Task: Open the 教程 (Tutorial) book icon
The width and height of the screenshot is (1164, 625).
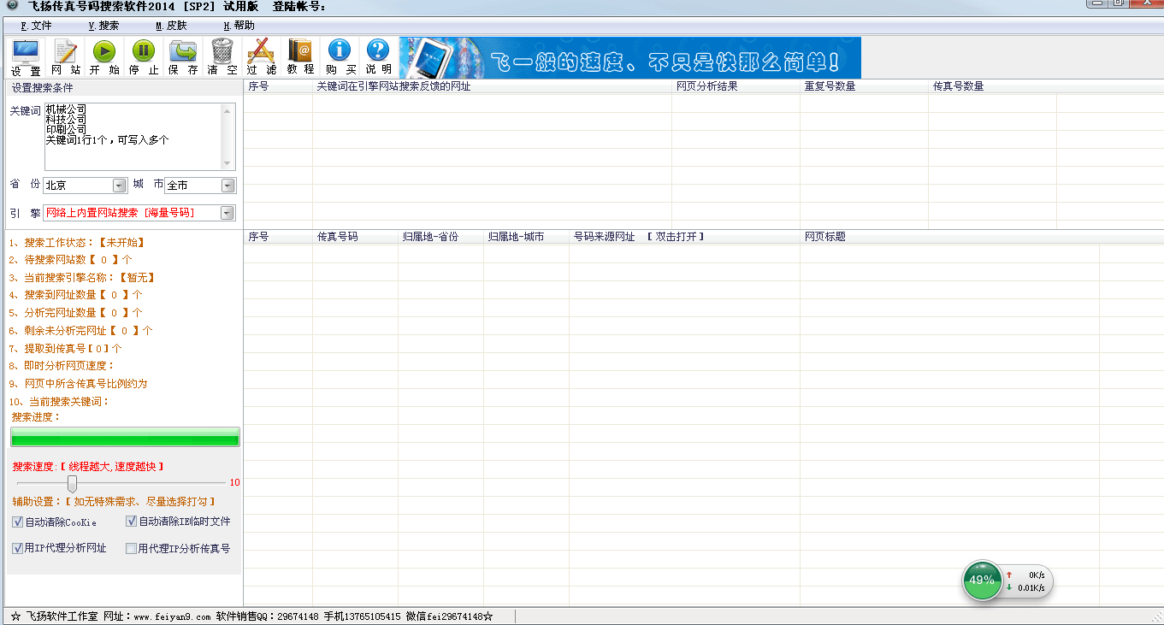Action: (x=300, y=57)
